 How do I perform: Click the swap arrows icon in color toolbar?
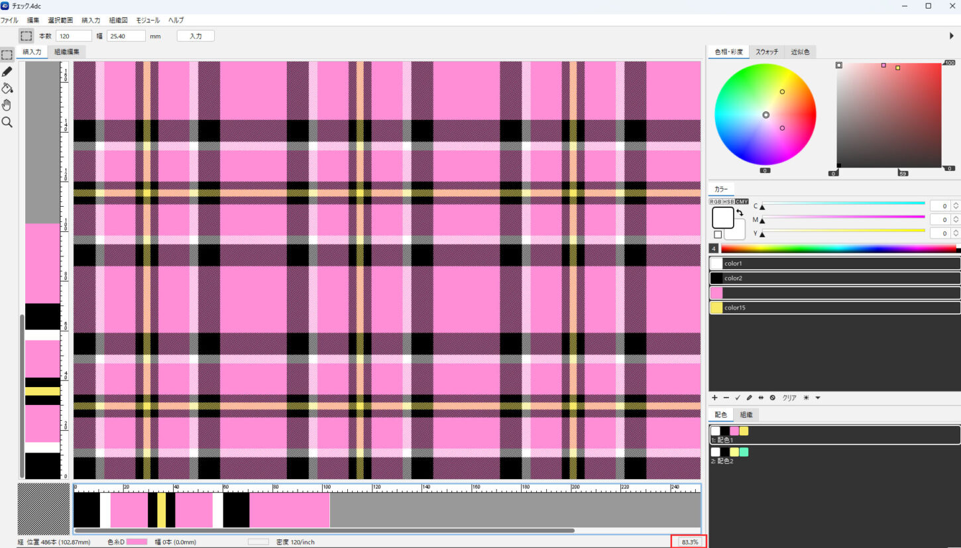pos(761,398)
